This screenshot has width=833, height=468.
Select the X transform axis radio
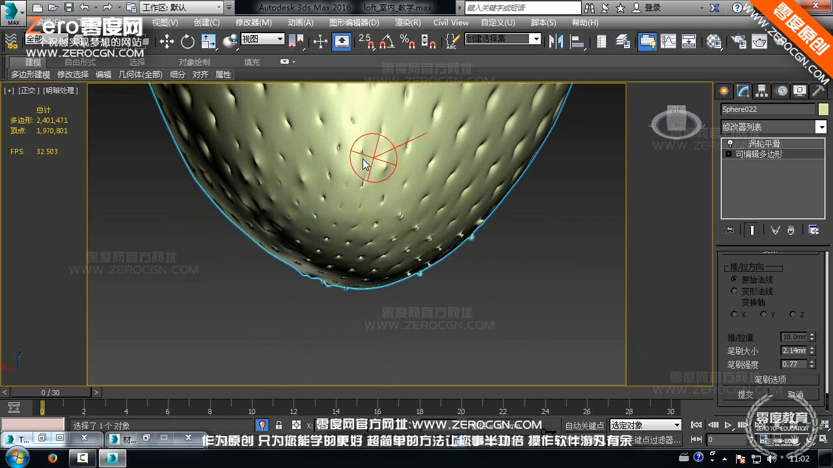point(734,314)
